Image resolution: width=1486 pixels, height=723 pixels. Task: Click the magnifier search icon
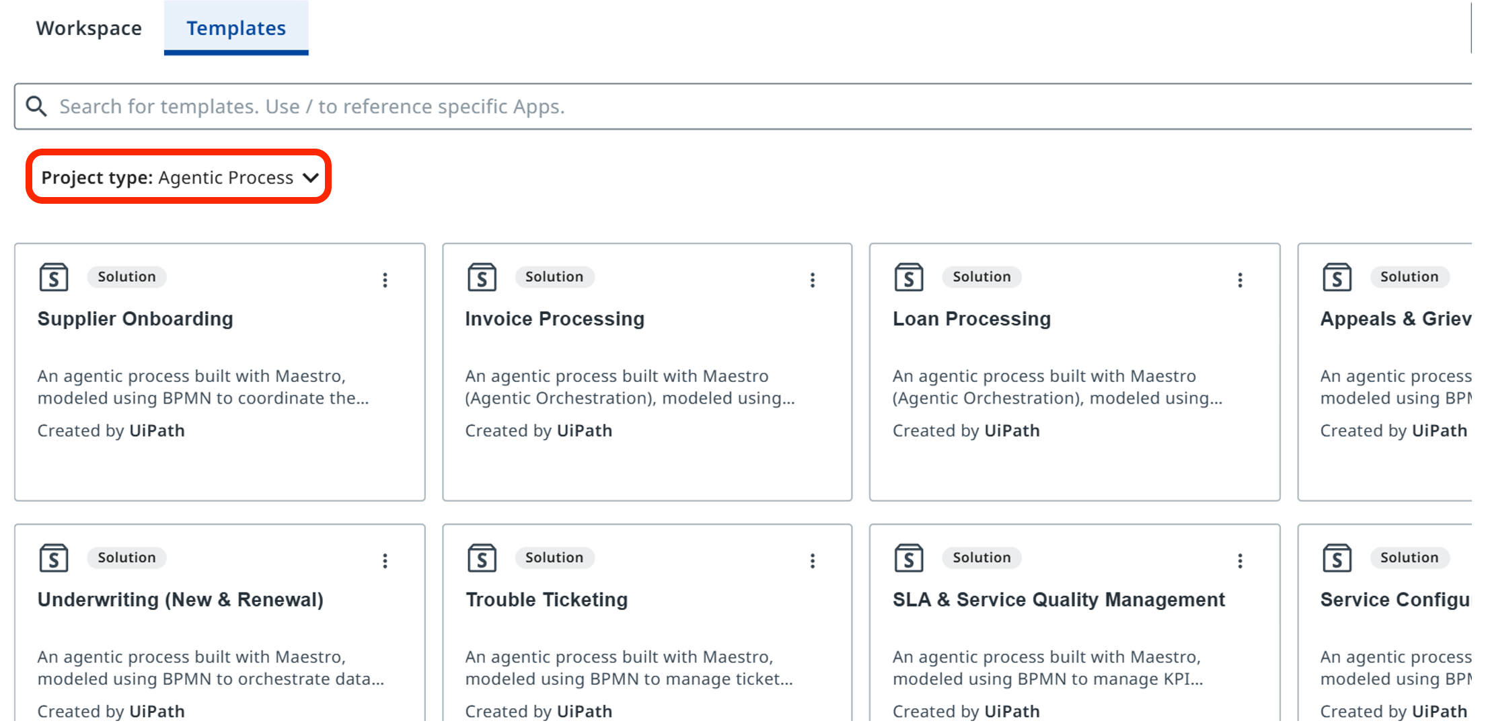coord(36,106)
